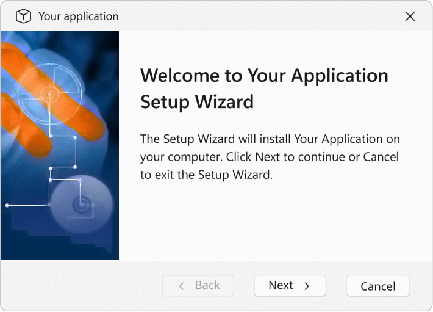
Task: Click the empty footer area left of Back
Action: click(x=79, y=286)
